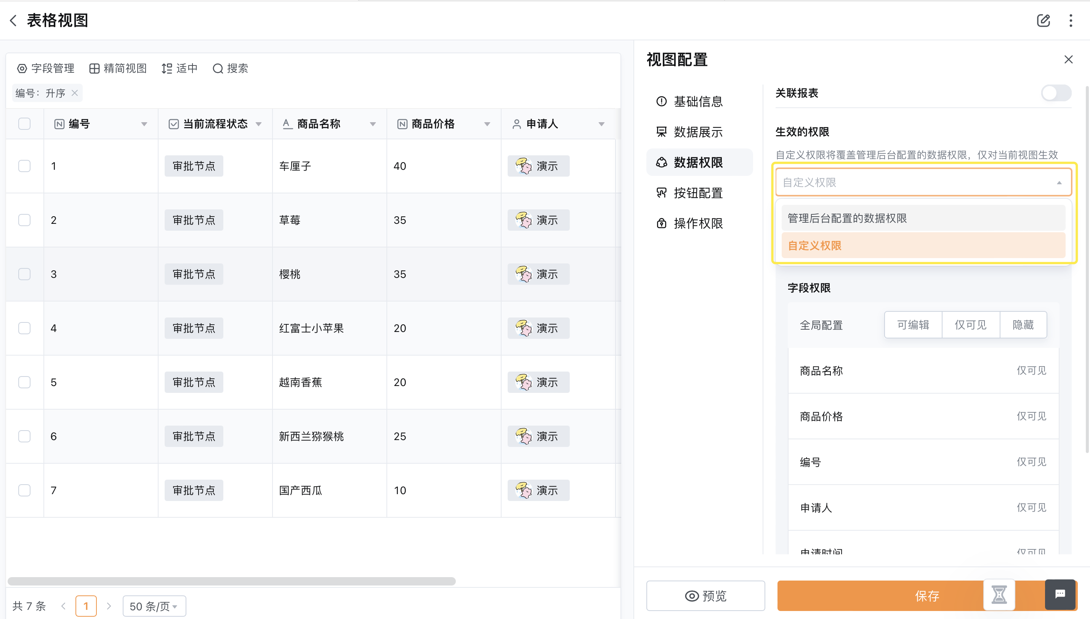The image size is (1090, 619).
Task: Go to the previous page arrow
Action: click(x=63, y=606)
